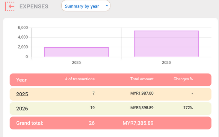Viewport: 219px width, 137px height.
Task: Click the collapse sidebar back arrow icon
Action: point(10,6)
